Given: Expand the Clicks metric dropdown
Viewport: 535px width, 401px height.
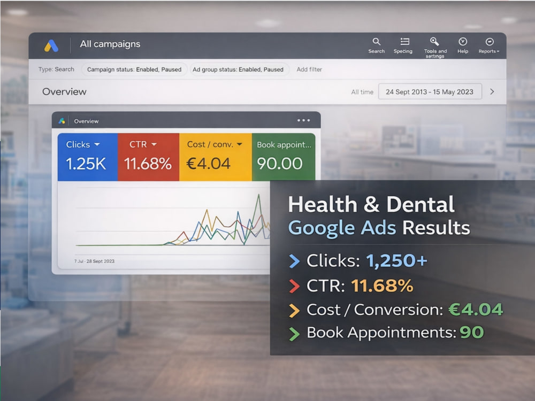Looking at the screenshot, I should tap(97, 144).
